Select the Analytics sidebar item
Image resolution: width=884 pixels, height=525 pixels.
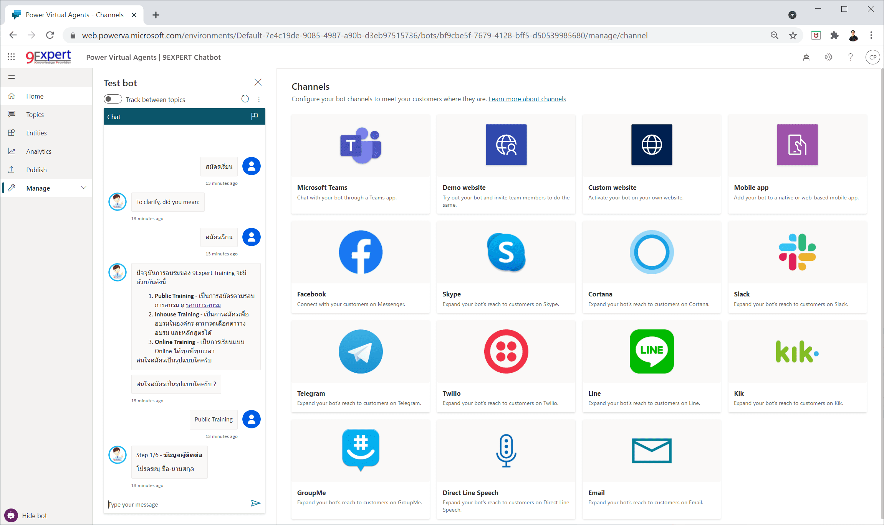[x=39, y=151]
